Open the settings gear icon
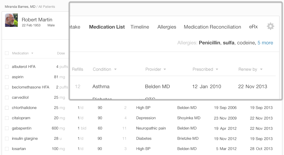Viewport: 284px width, 155px height. [270, 26]
